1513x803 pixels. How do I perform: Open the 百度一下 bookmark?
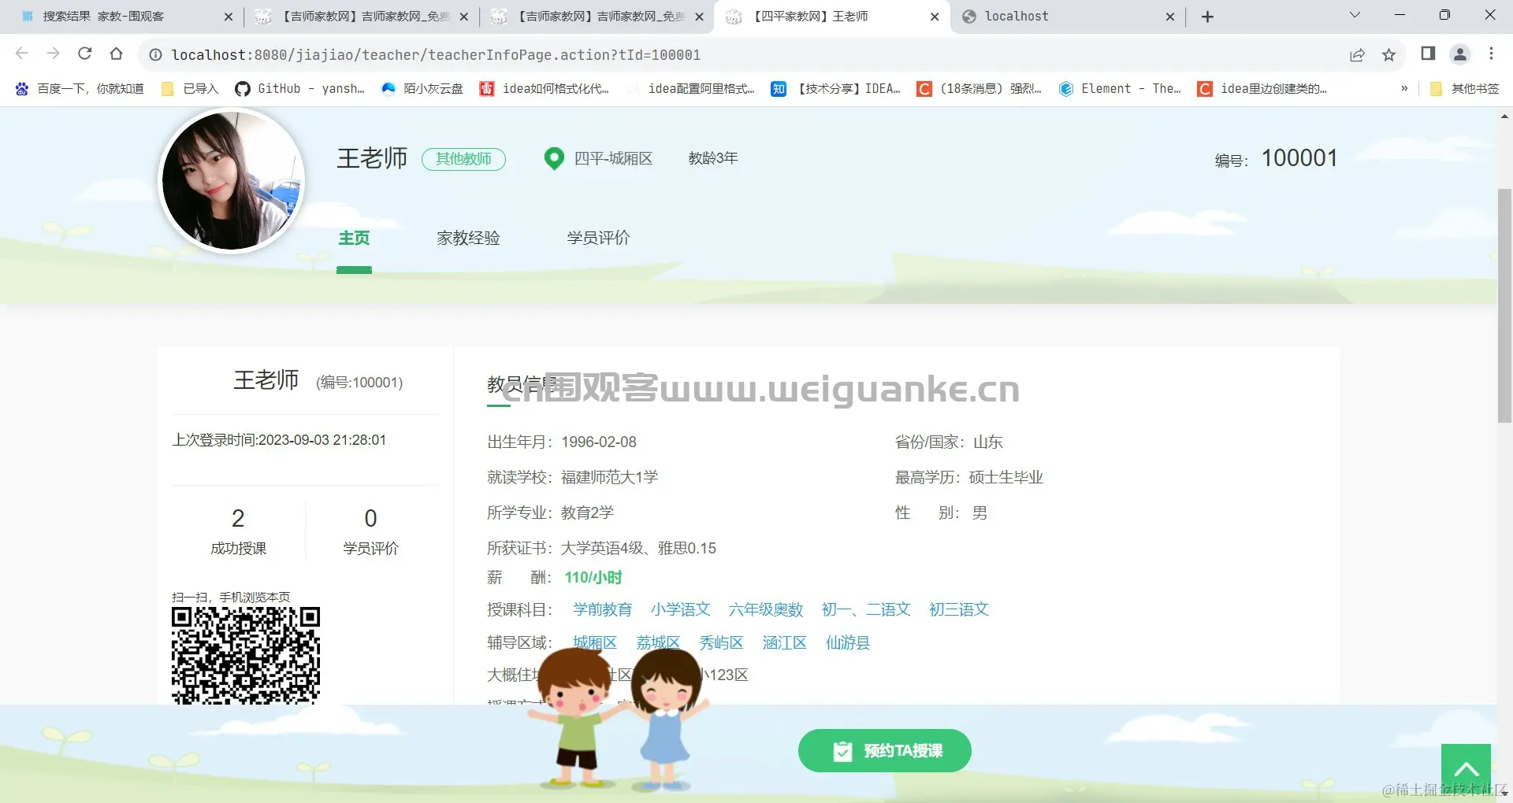pos(80,89)
